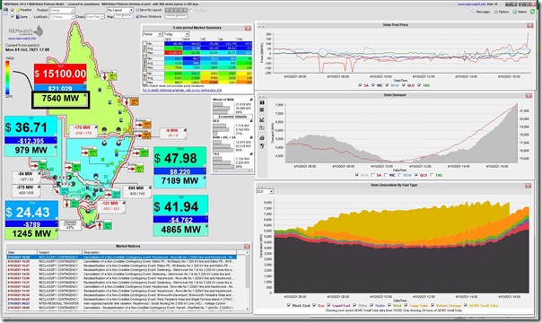
Task: Click the nem-watch.info link in title bar
Action: 472,4
